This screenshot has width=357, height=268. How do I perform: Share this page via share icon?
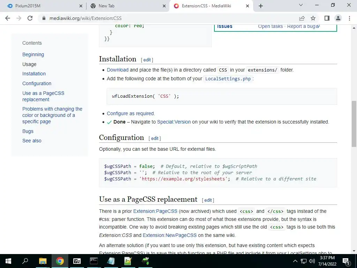pyautogui.click(x=302, y=18)
